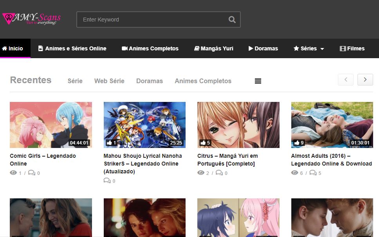
Task: Click the book icon beside Mangás Yuri
Action: tap(197, 48)
